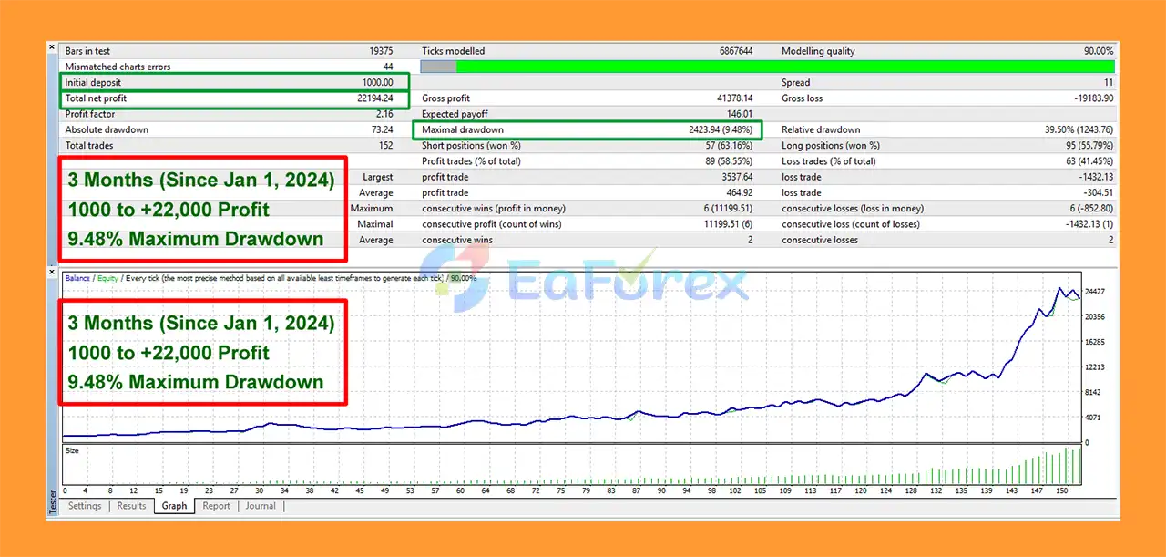Click the highlighted Maximal drawdown value
Screen dimensions: 1166x557
pos(720,129)
